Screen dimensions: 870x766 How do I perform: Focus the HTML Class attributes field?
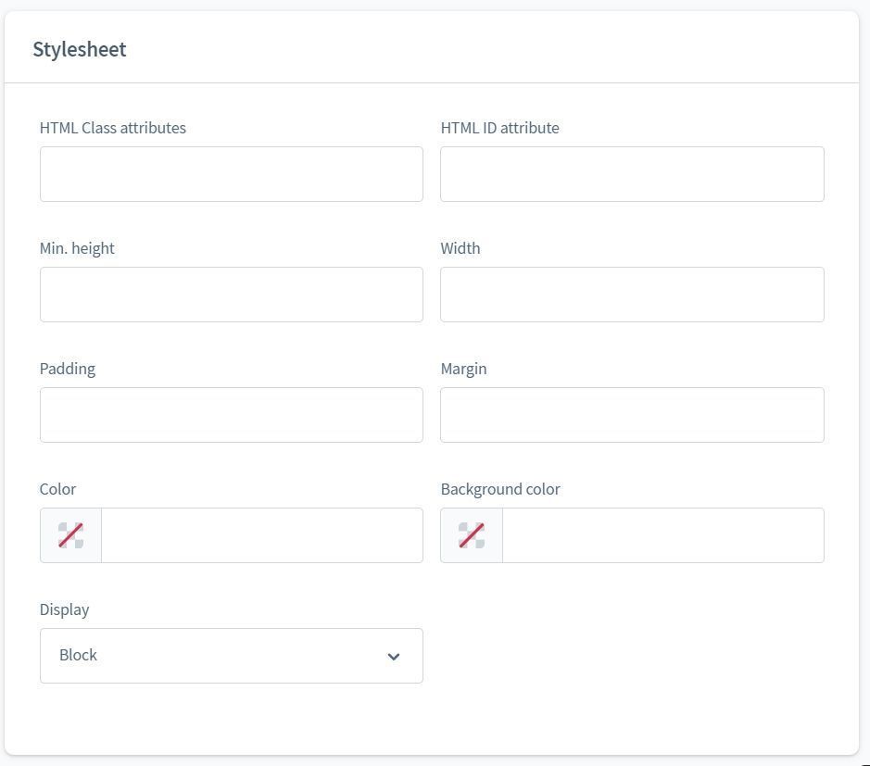[231, 174]
